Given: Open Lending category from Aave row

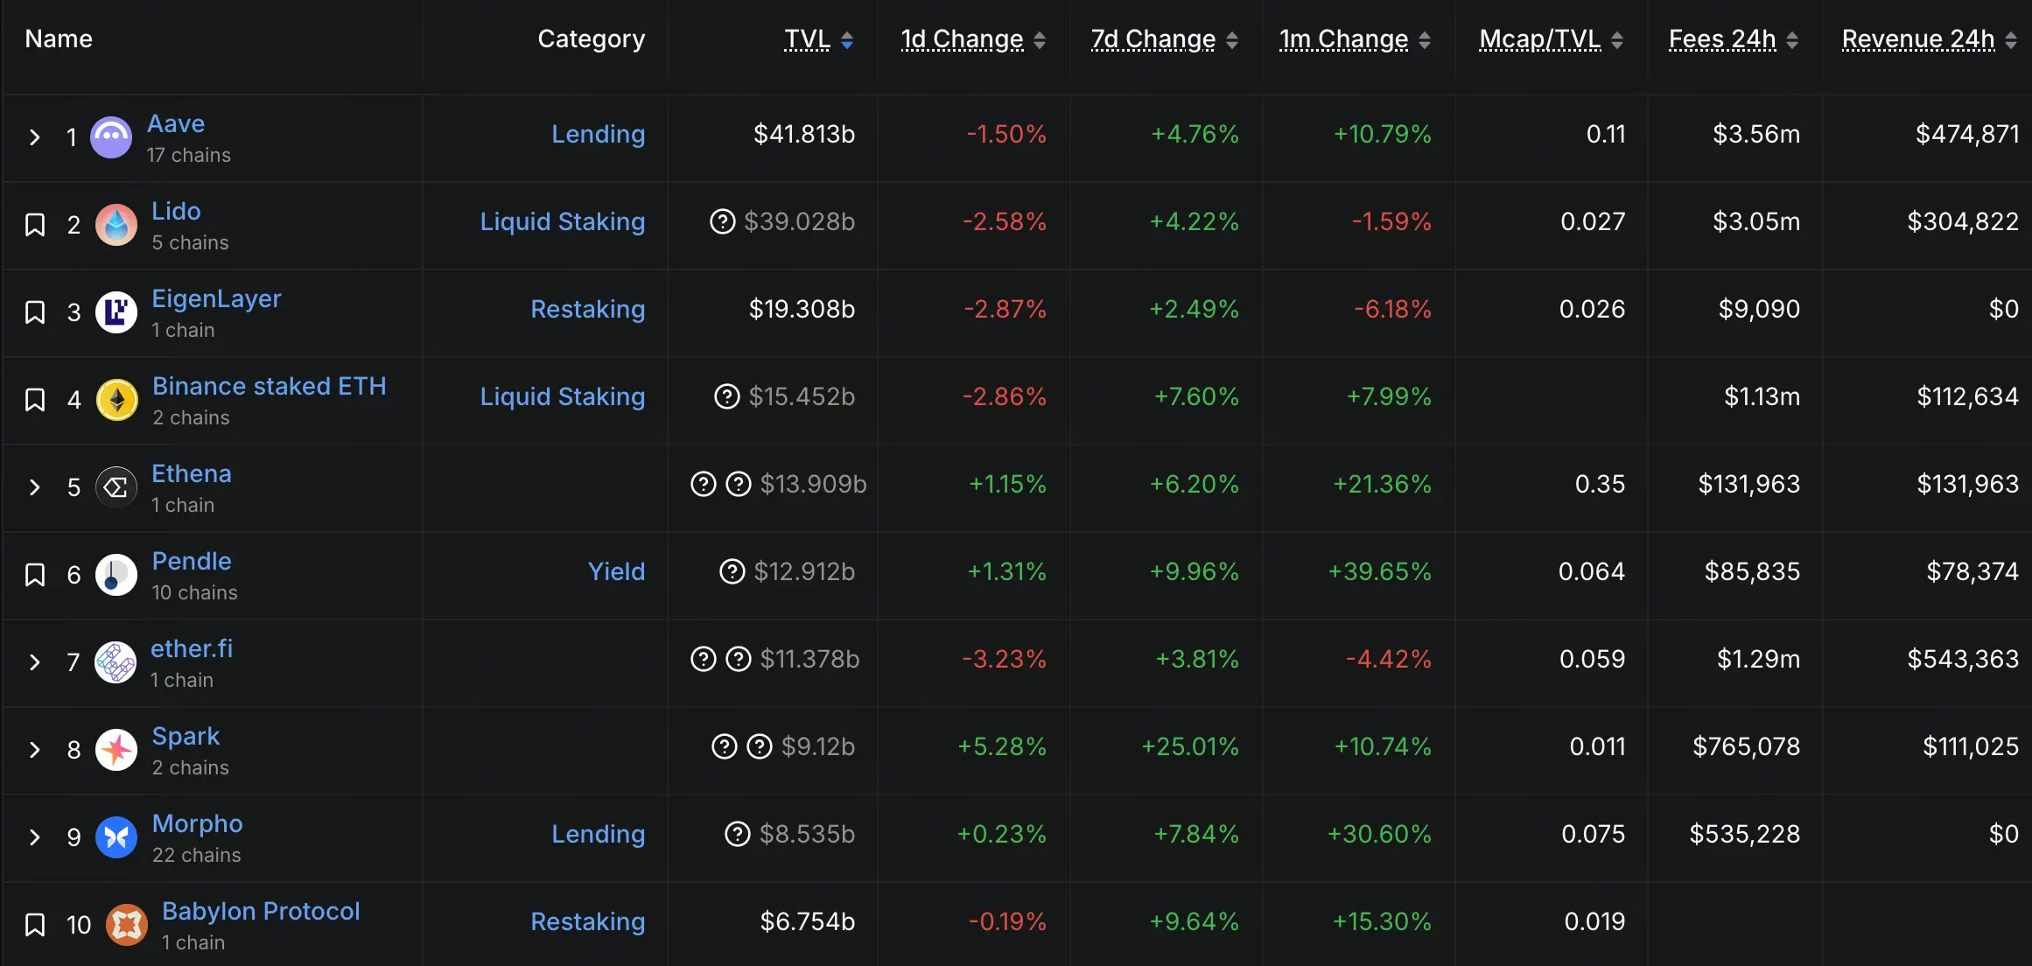Looking at the screenshot, I should pos(599,134).
